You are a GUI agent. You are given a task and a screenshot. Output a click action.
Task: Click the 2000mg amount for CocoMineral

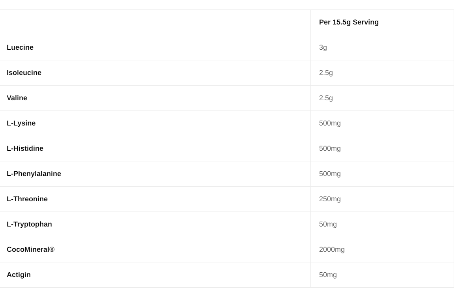(x=332, y=249)
